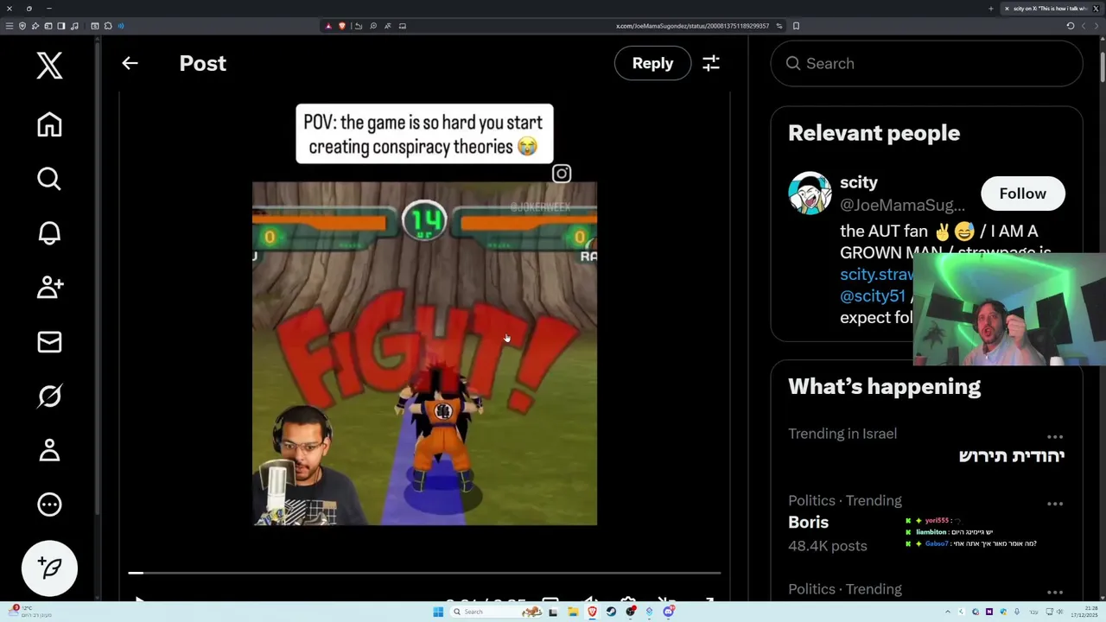
Task: Go to Home in X sidebar
Action: pos(49,124)
